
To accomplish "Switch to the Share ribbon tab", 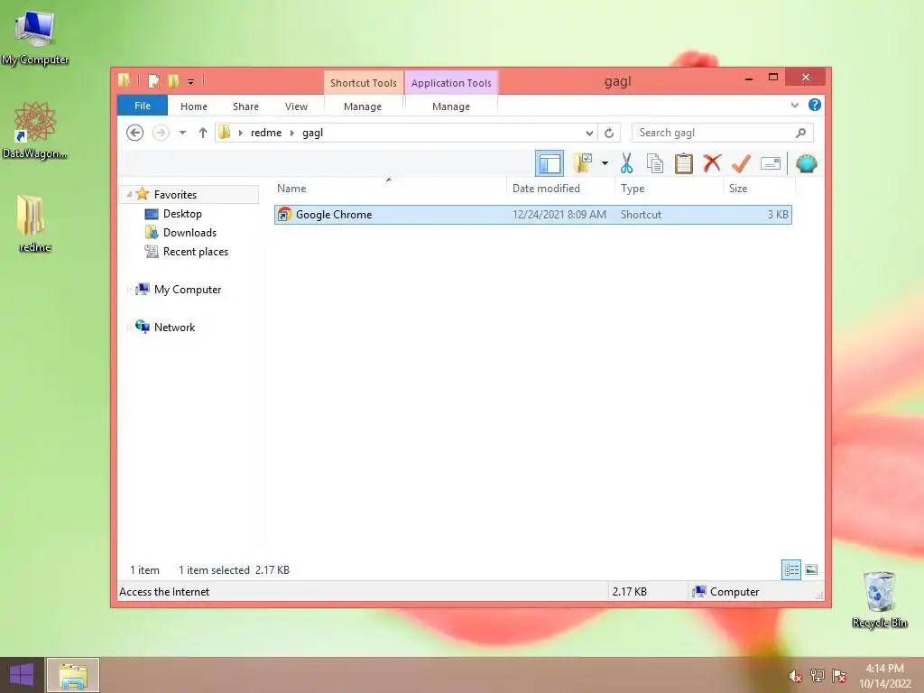I will click(x=245, y=106).
